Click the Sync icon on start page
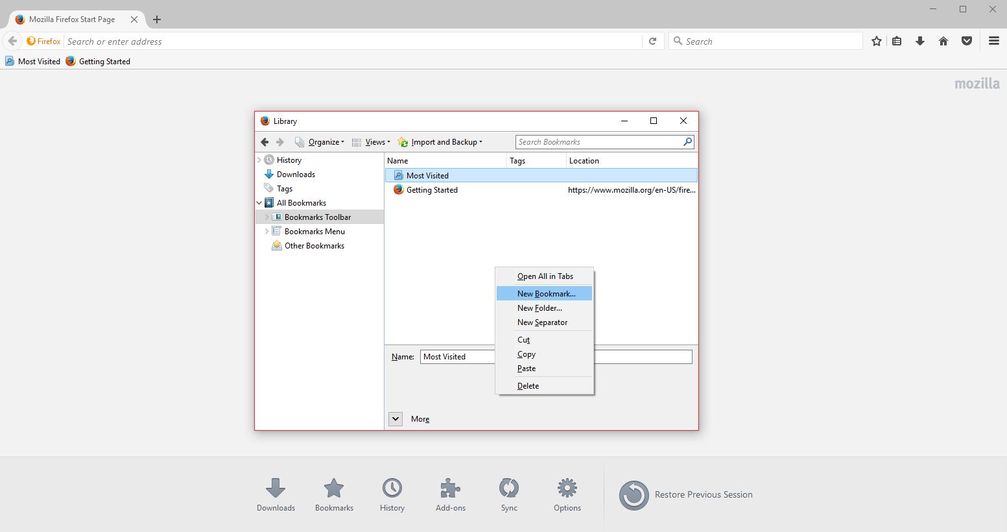 [508, 489]
